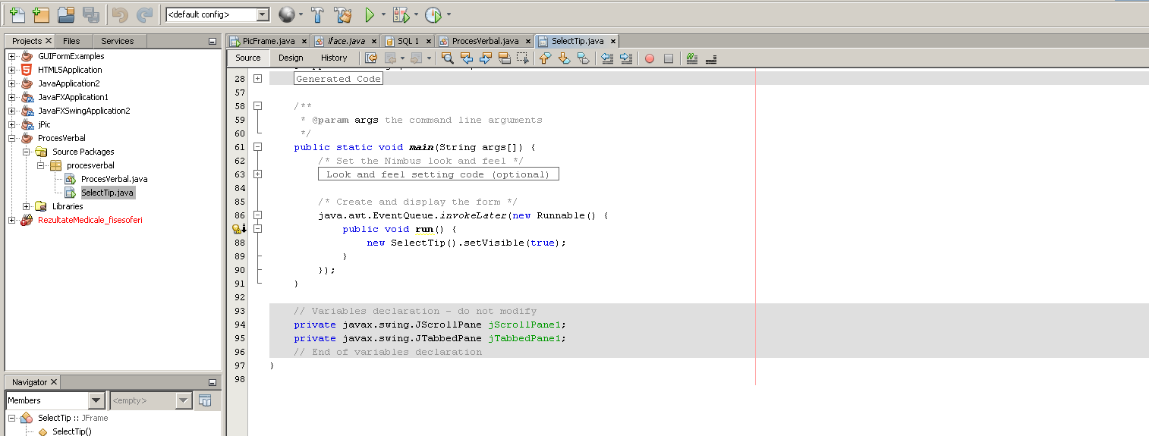The image size is (1149, 436).
Task: Click the Last Edit icon in editor toolbar
Action: coord(371,58)
